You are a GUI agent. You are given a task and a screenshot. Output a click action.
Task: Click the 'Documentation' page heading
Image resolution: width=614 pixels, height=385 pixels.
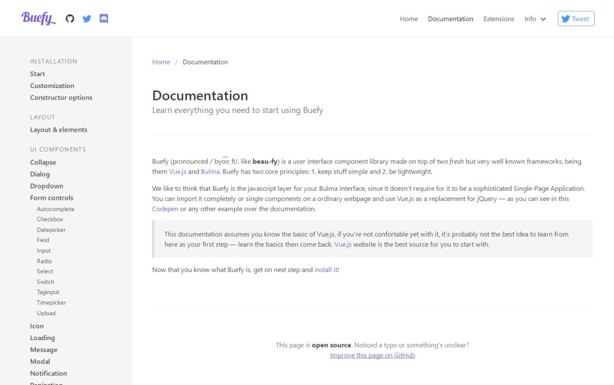click(x=200, y=95)
